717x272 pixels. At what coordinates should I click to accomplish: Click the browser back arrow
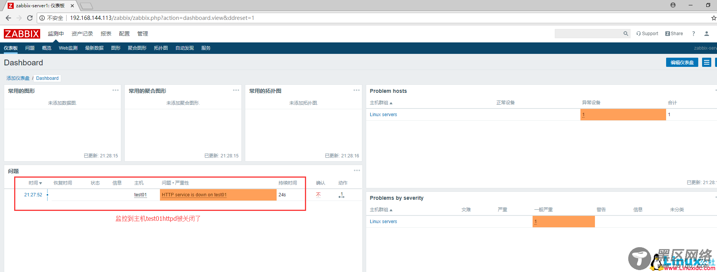pyautogui.click(x=8, y=18)
